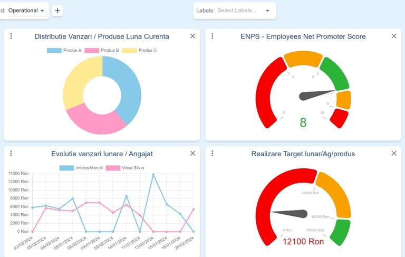Remove the Distributie Vanzari widget with X
Viewport: 405px width, 257px height.
192,36
